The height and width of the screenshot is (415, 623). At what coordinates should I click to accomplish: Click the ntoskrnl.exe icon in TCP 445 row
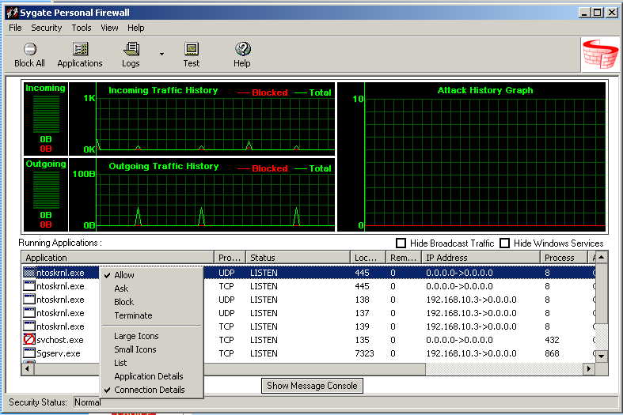click(29, 285)
